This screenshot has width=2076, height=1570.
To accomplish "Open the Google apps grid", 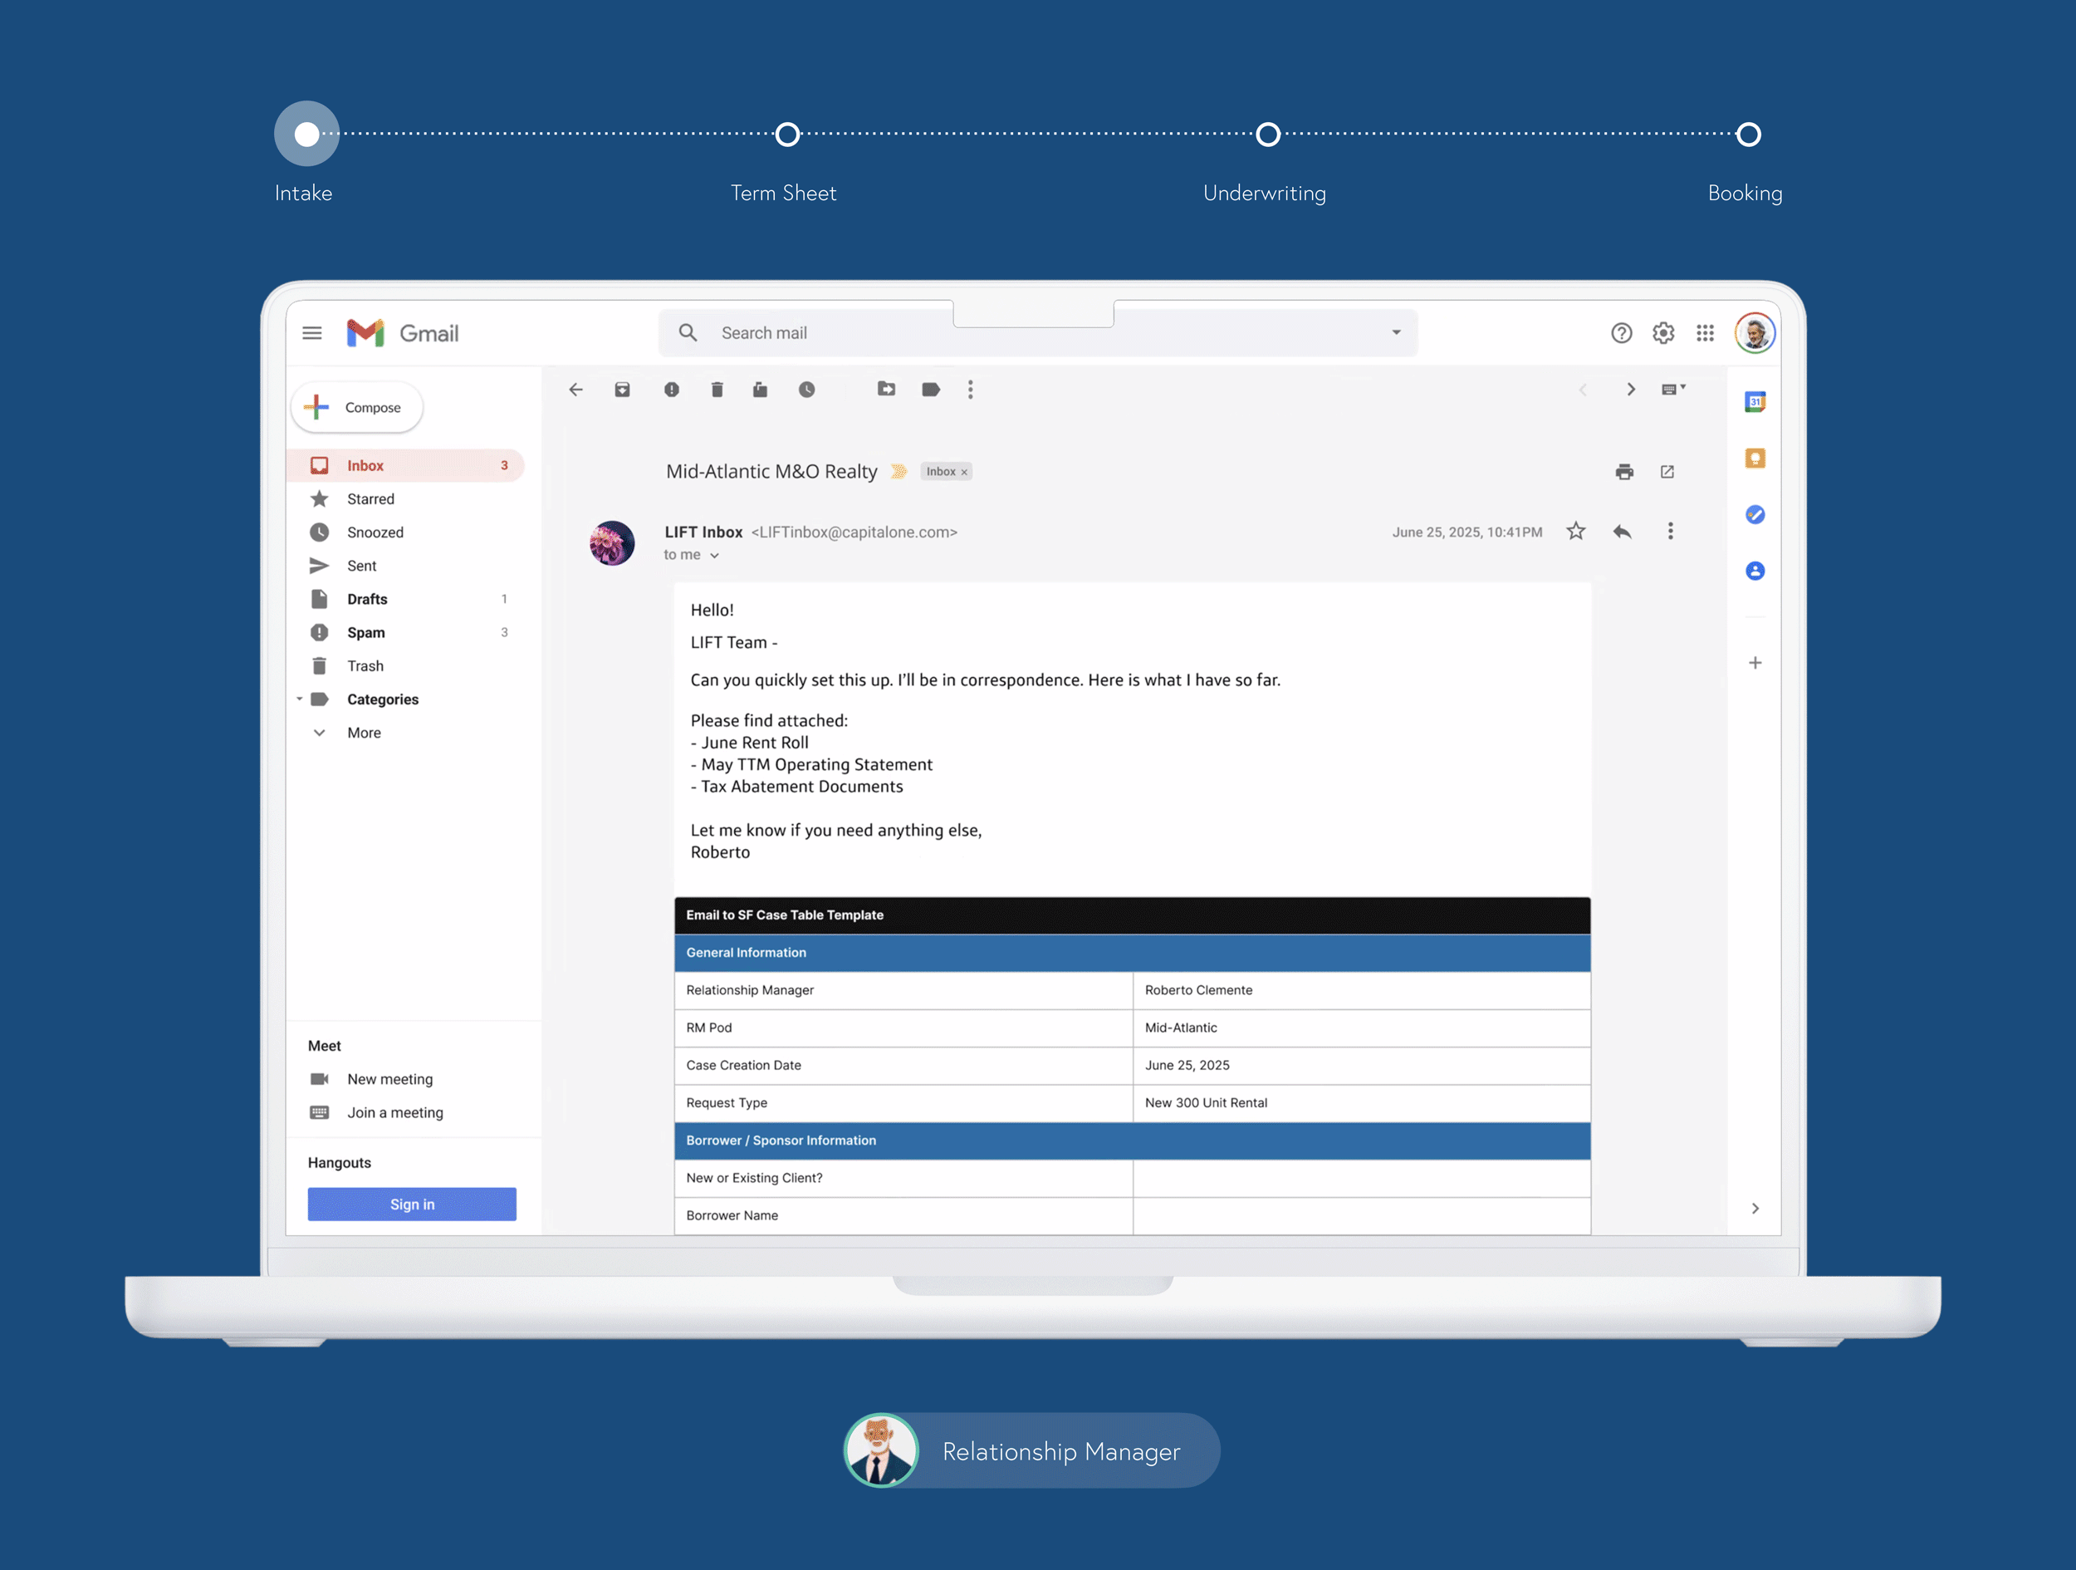I will coord(1706,333).
